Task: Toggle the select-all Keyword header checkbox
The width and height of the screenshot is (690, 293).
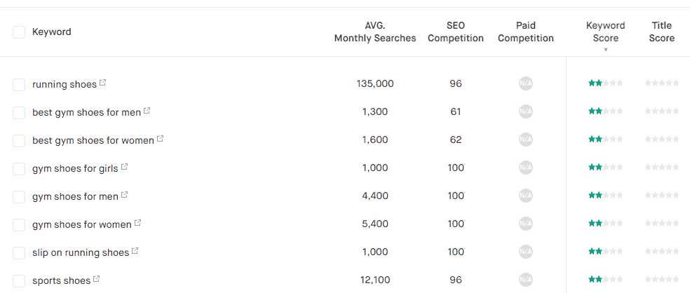Action: (19, 32)
